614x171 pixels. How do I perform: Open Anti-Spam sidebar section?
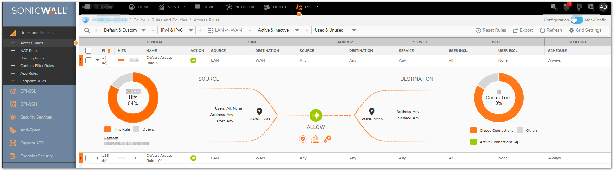tap(39, 130)
